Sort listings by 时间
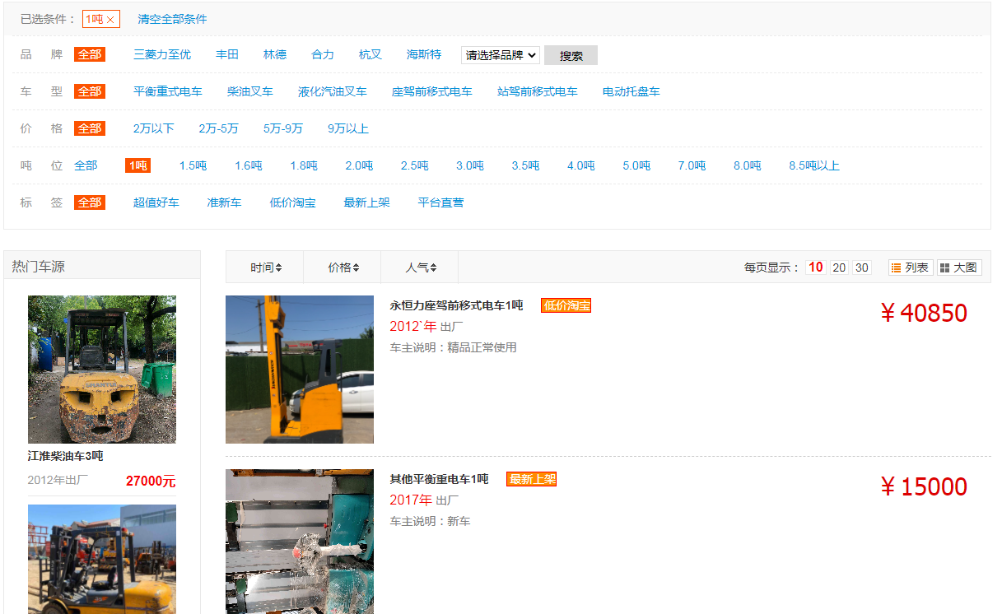Viewport: 1002px width, 614px height. tap(266, 267)
